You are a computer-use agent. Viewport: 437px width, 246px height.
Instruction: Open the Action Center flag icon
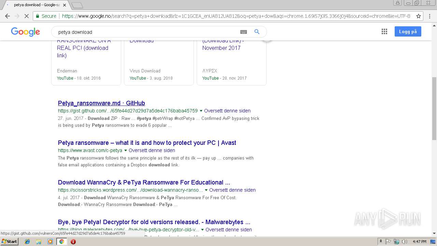coord(388,242)
